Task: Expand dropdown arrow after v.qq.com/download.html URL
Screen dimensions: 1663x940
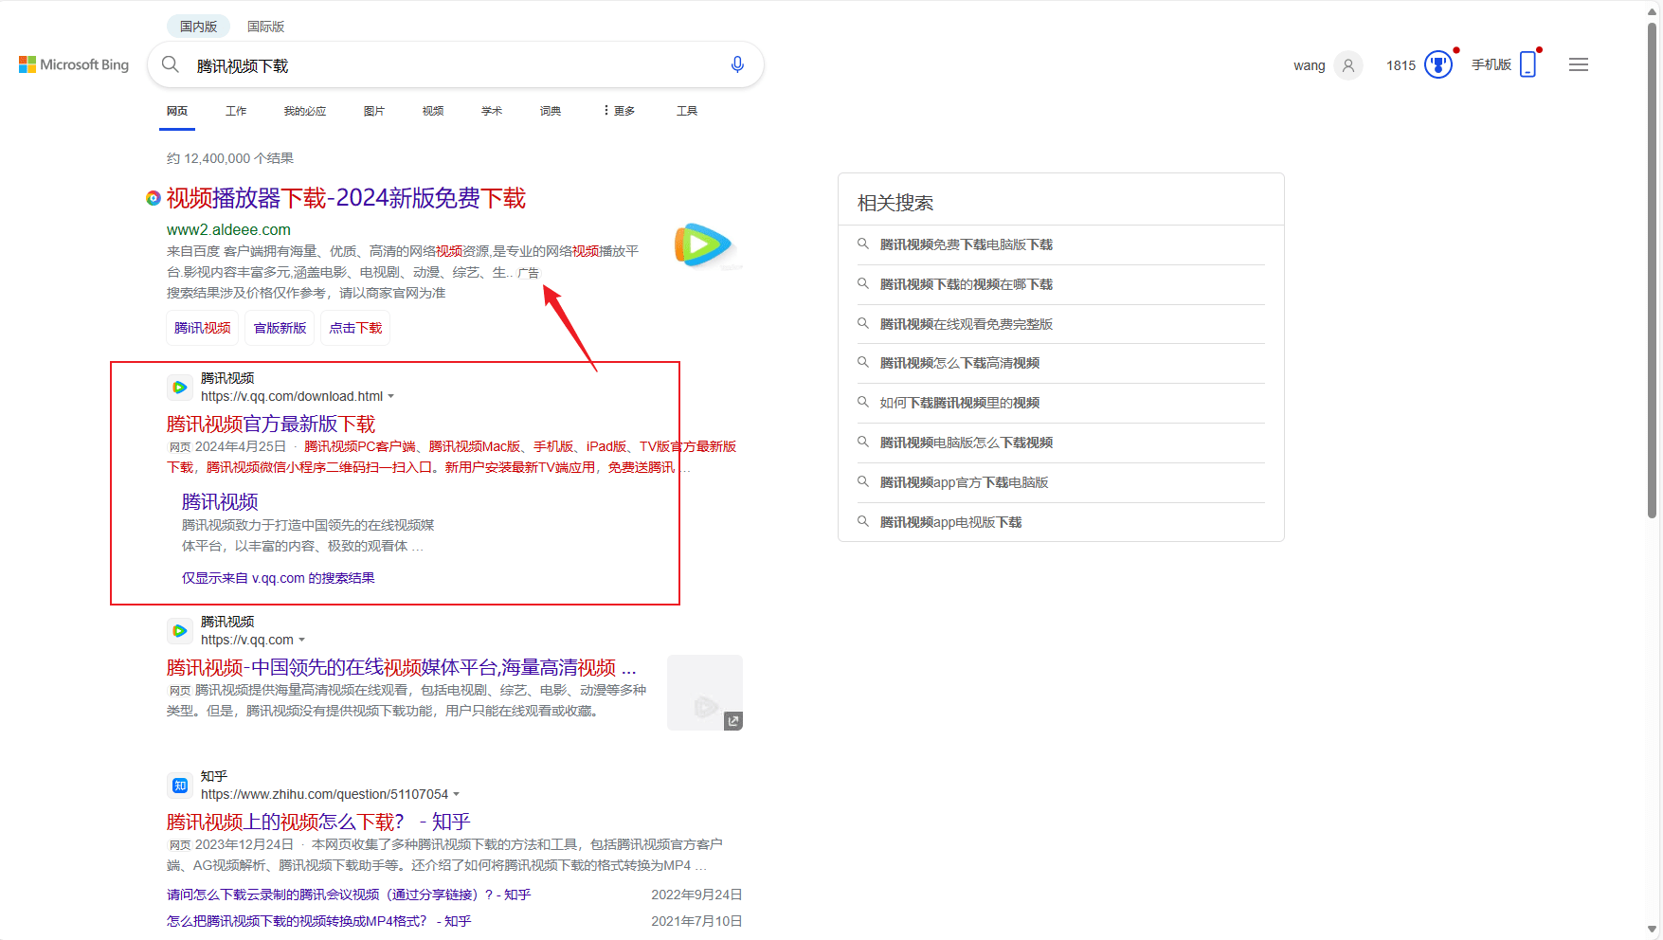Action: click(x=390, y=397)
